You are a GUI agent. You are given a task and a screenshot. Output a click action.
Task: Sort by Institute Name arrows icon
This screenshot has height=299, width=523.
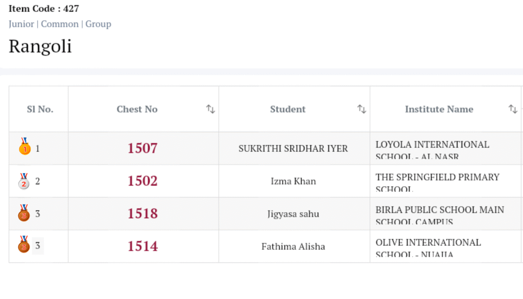point(513,109)
